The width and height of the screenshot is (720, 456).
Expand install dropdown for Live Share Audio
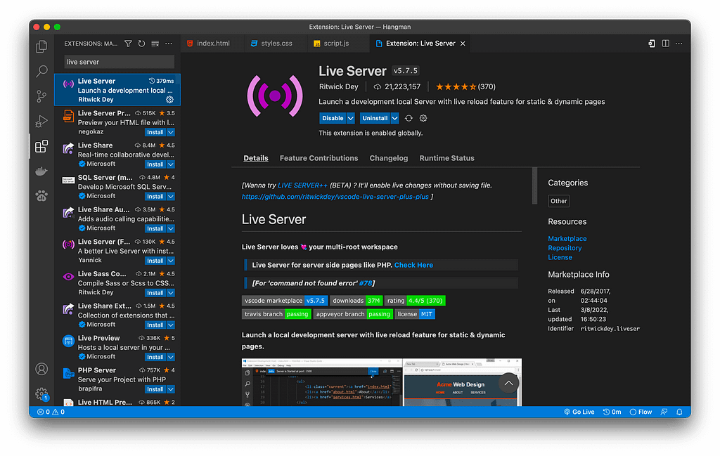tap(171, 228)
